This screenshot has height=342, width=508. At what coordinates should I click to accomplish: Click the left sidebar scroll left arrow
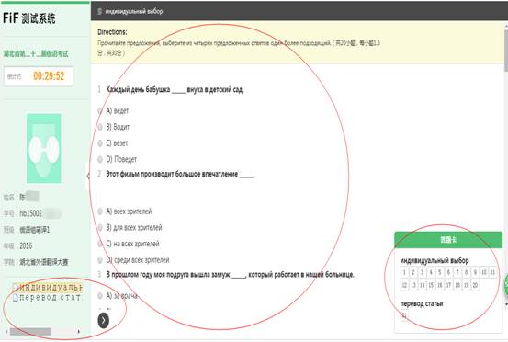point(6,331)
